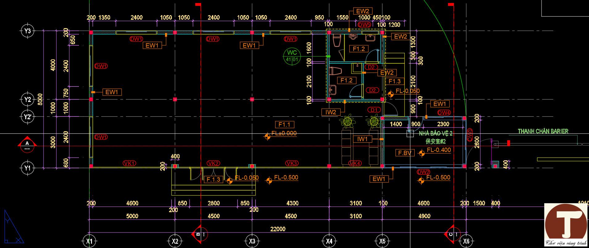Image resolution: width=589 pixels, height=248 pixels.
Task: Select the section marker A triangle
Action: [27, 145]
